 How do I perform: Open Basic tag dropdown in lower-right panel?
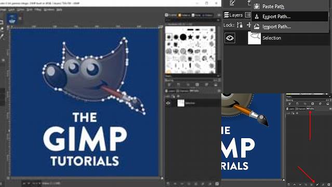point(308,97)
